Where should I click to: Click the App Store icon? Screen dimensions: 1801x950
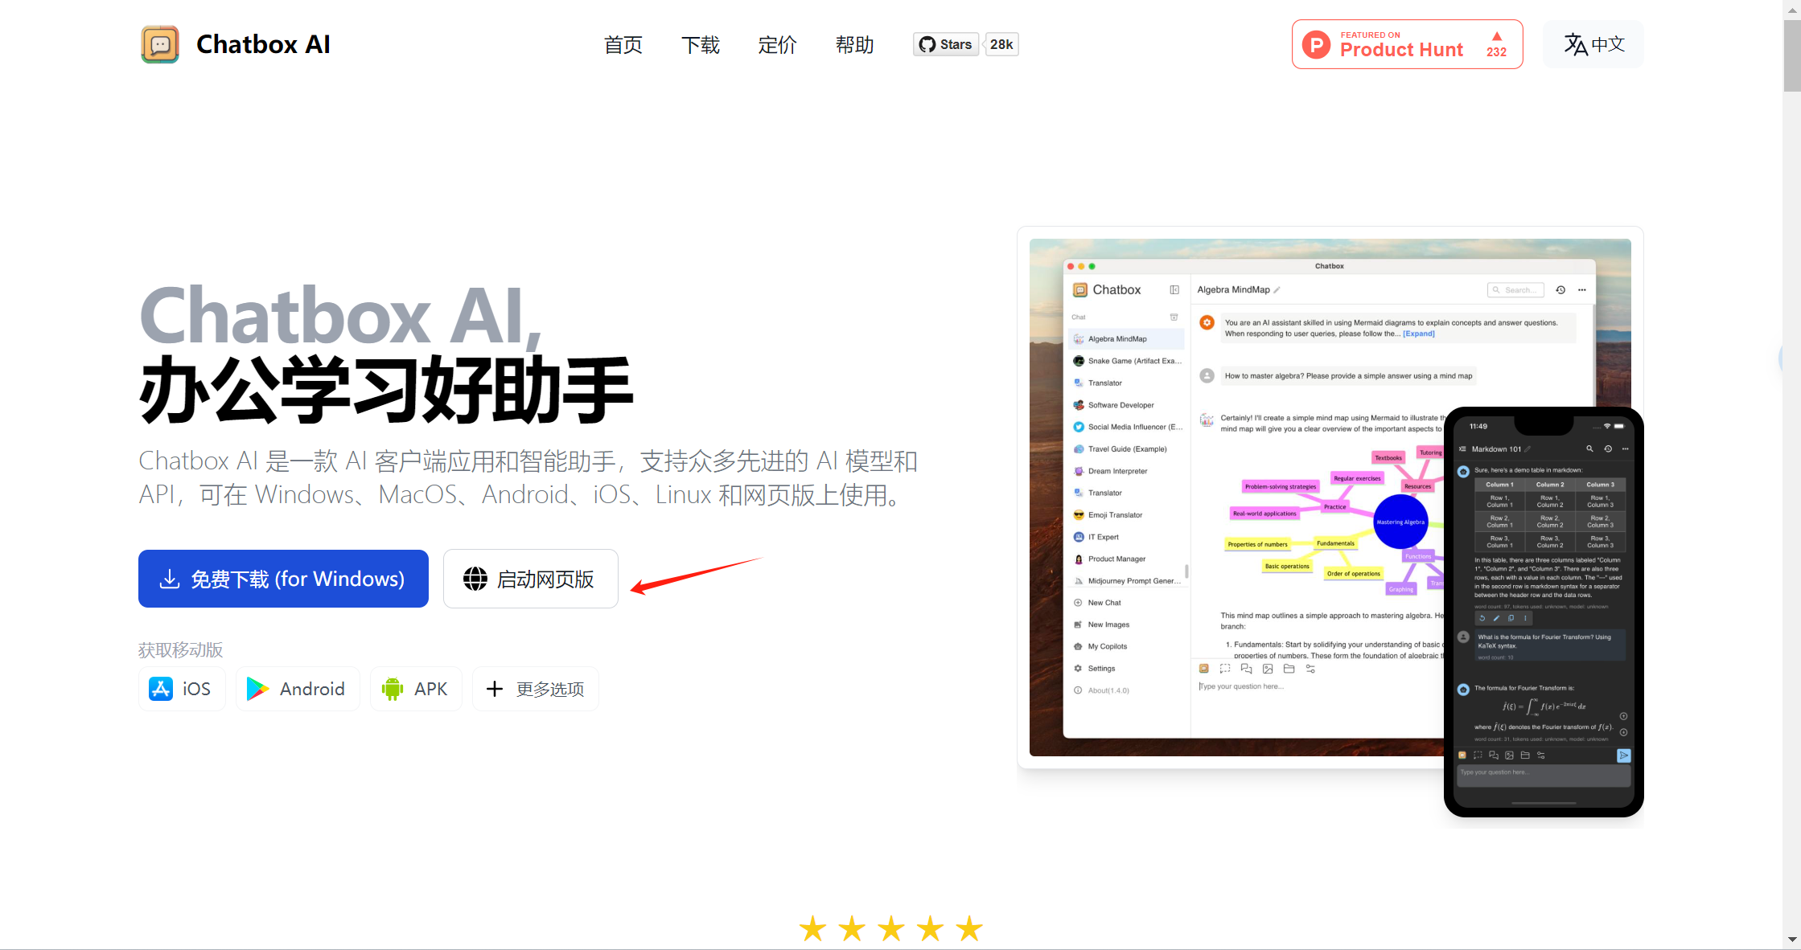[x=161, y=689]
